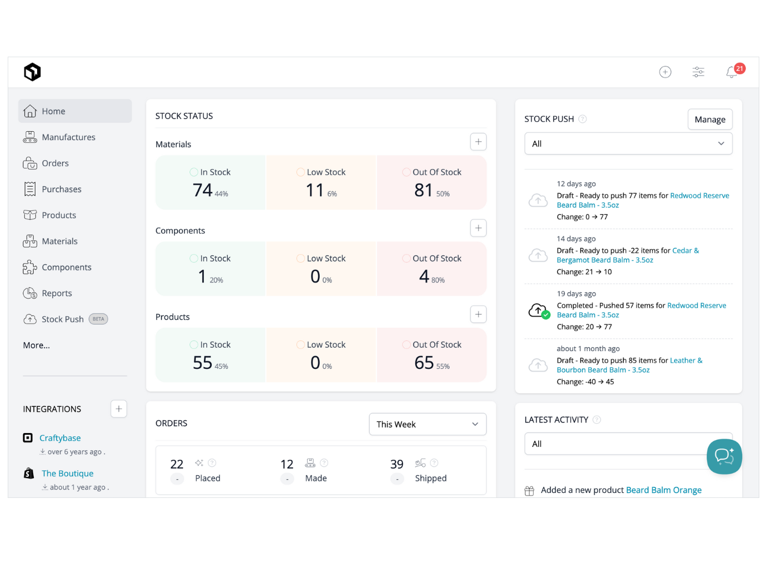The image size is (767, 566).
Task: Open the notifications bell in the top bar
Action: pos(731,72)
